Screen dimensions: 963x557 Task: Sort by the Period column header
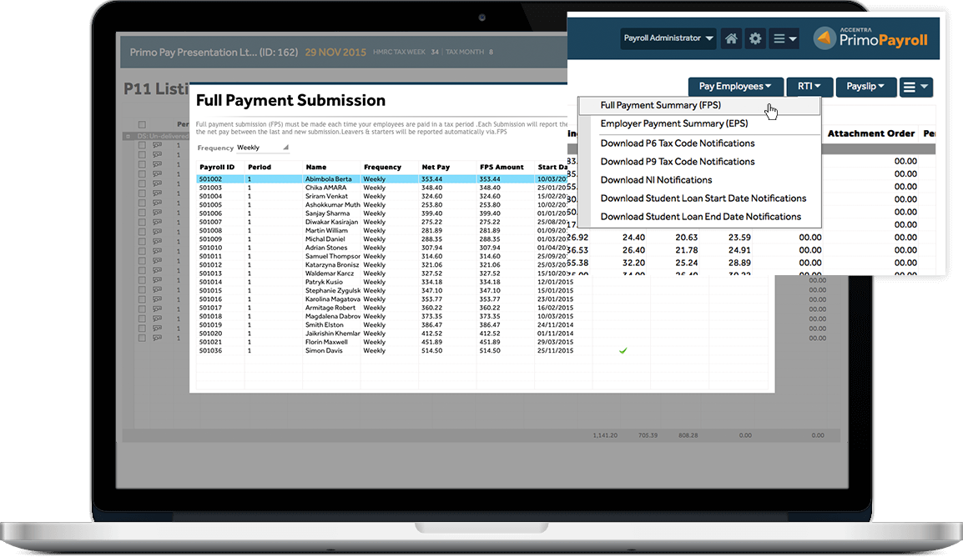click(260, 167)
